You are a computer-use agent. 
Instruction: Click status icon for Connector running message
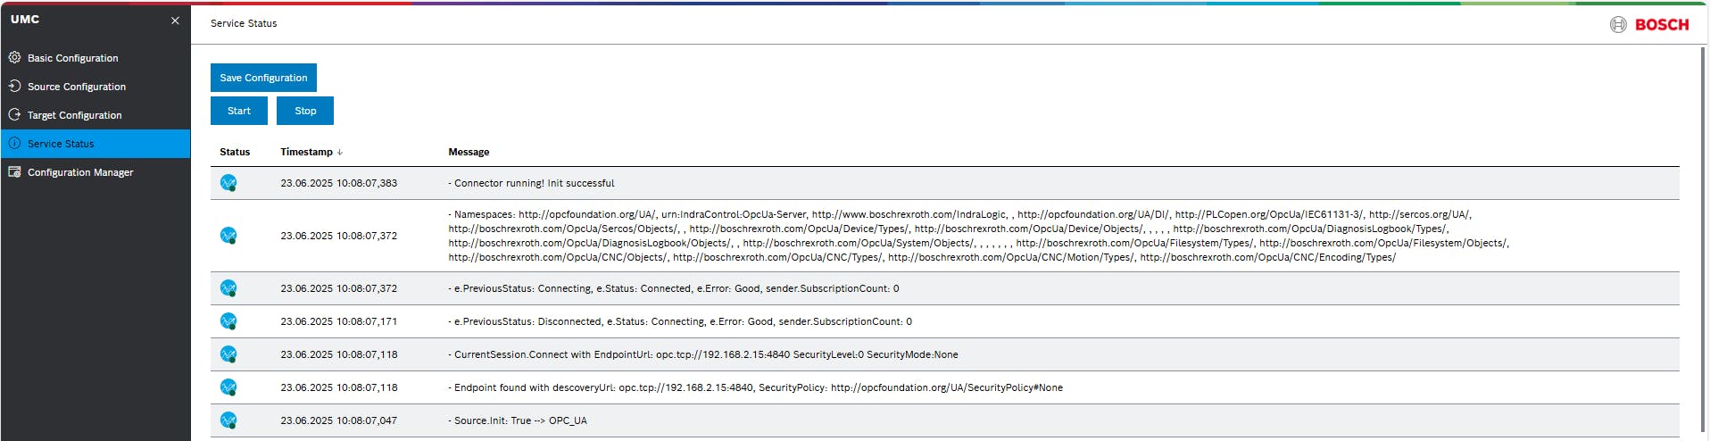click(228, 183)
